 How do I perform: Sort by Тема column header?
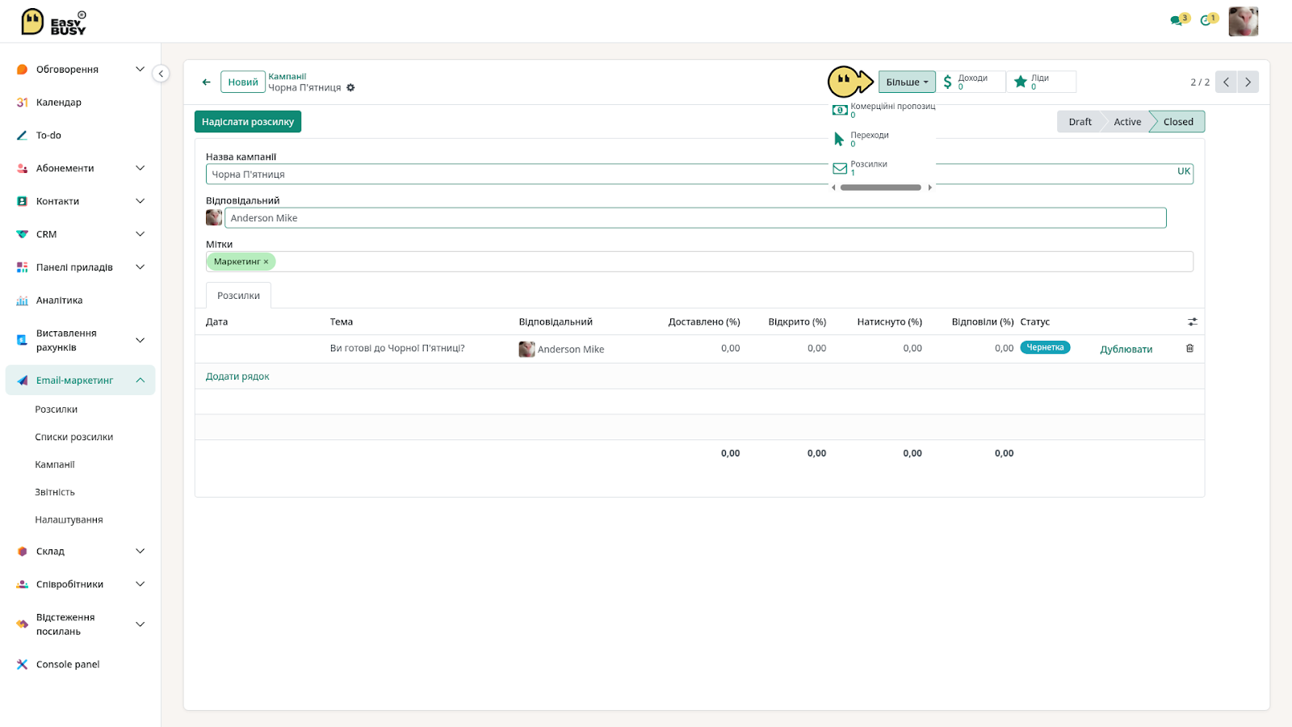342,321
